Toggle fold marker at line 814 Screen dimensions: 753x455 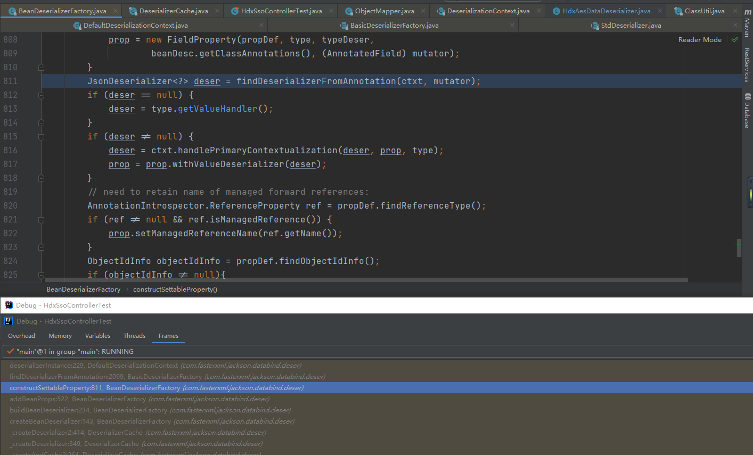click(41, 123)
